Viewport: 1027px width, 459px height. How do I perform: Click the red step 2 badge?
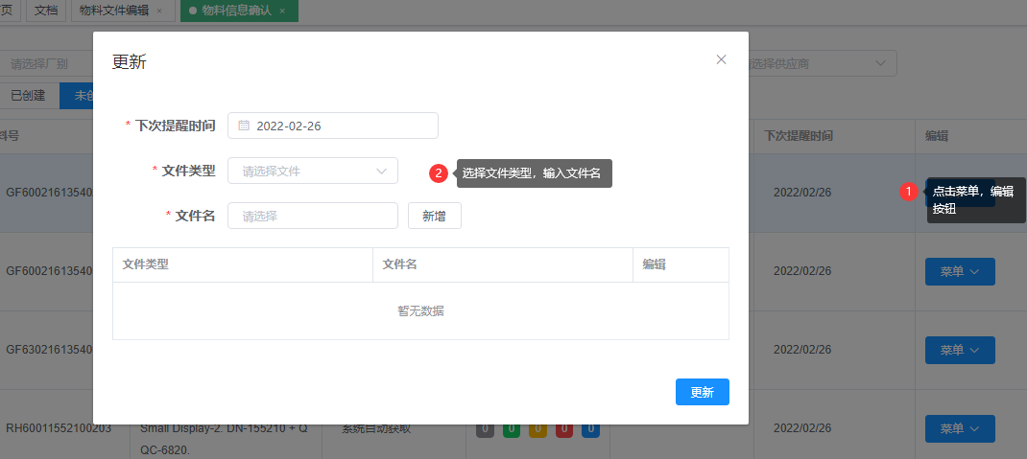point(439,173)
